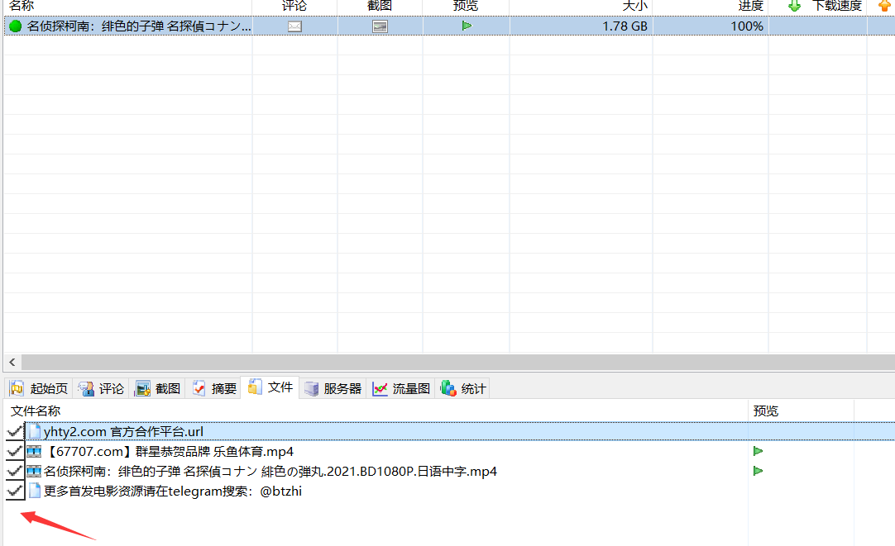895x546 pixels.
Task: Open the 评论 tab
Action: coord(101,389)
